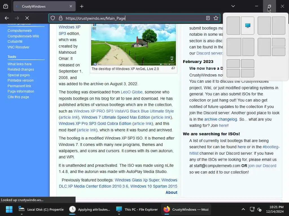Click Permanent link in sidebar
Image resolution: width=289 pixels, height=216 pixels.
click(19, 86)
